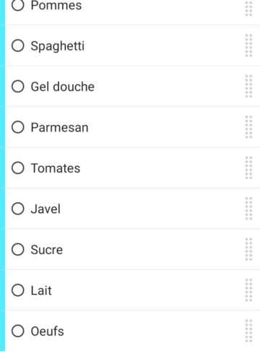This screenshot has width=260, height=364.
Task: Open the Tomates item text
Action: pyautogui.click(x=56, y=168)
